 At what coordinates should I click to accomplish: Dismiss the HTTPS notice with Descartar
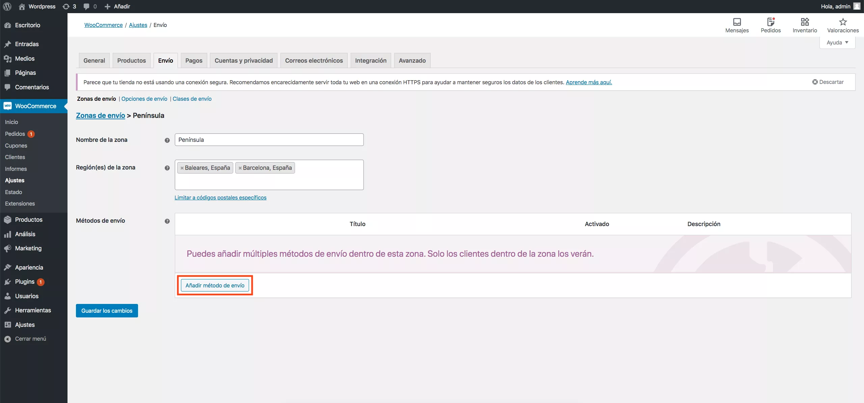(828, 82)
